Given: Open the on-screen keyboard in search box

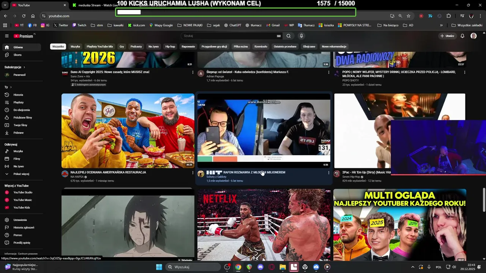Looking at the screenshot, I should pos(279,36).
